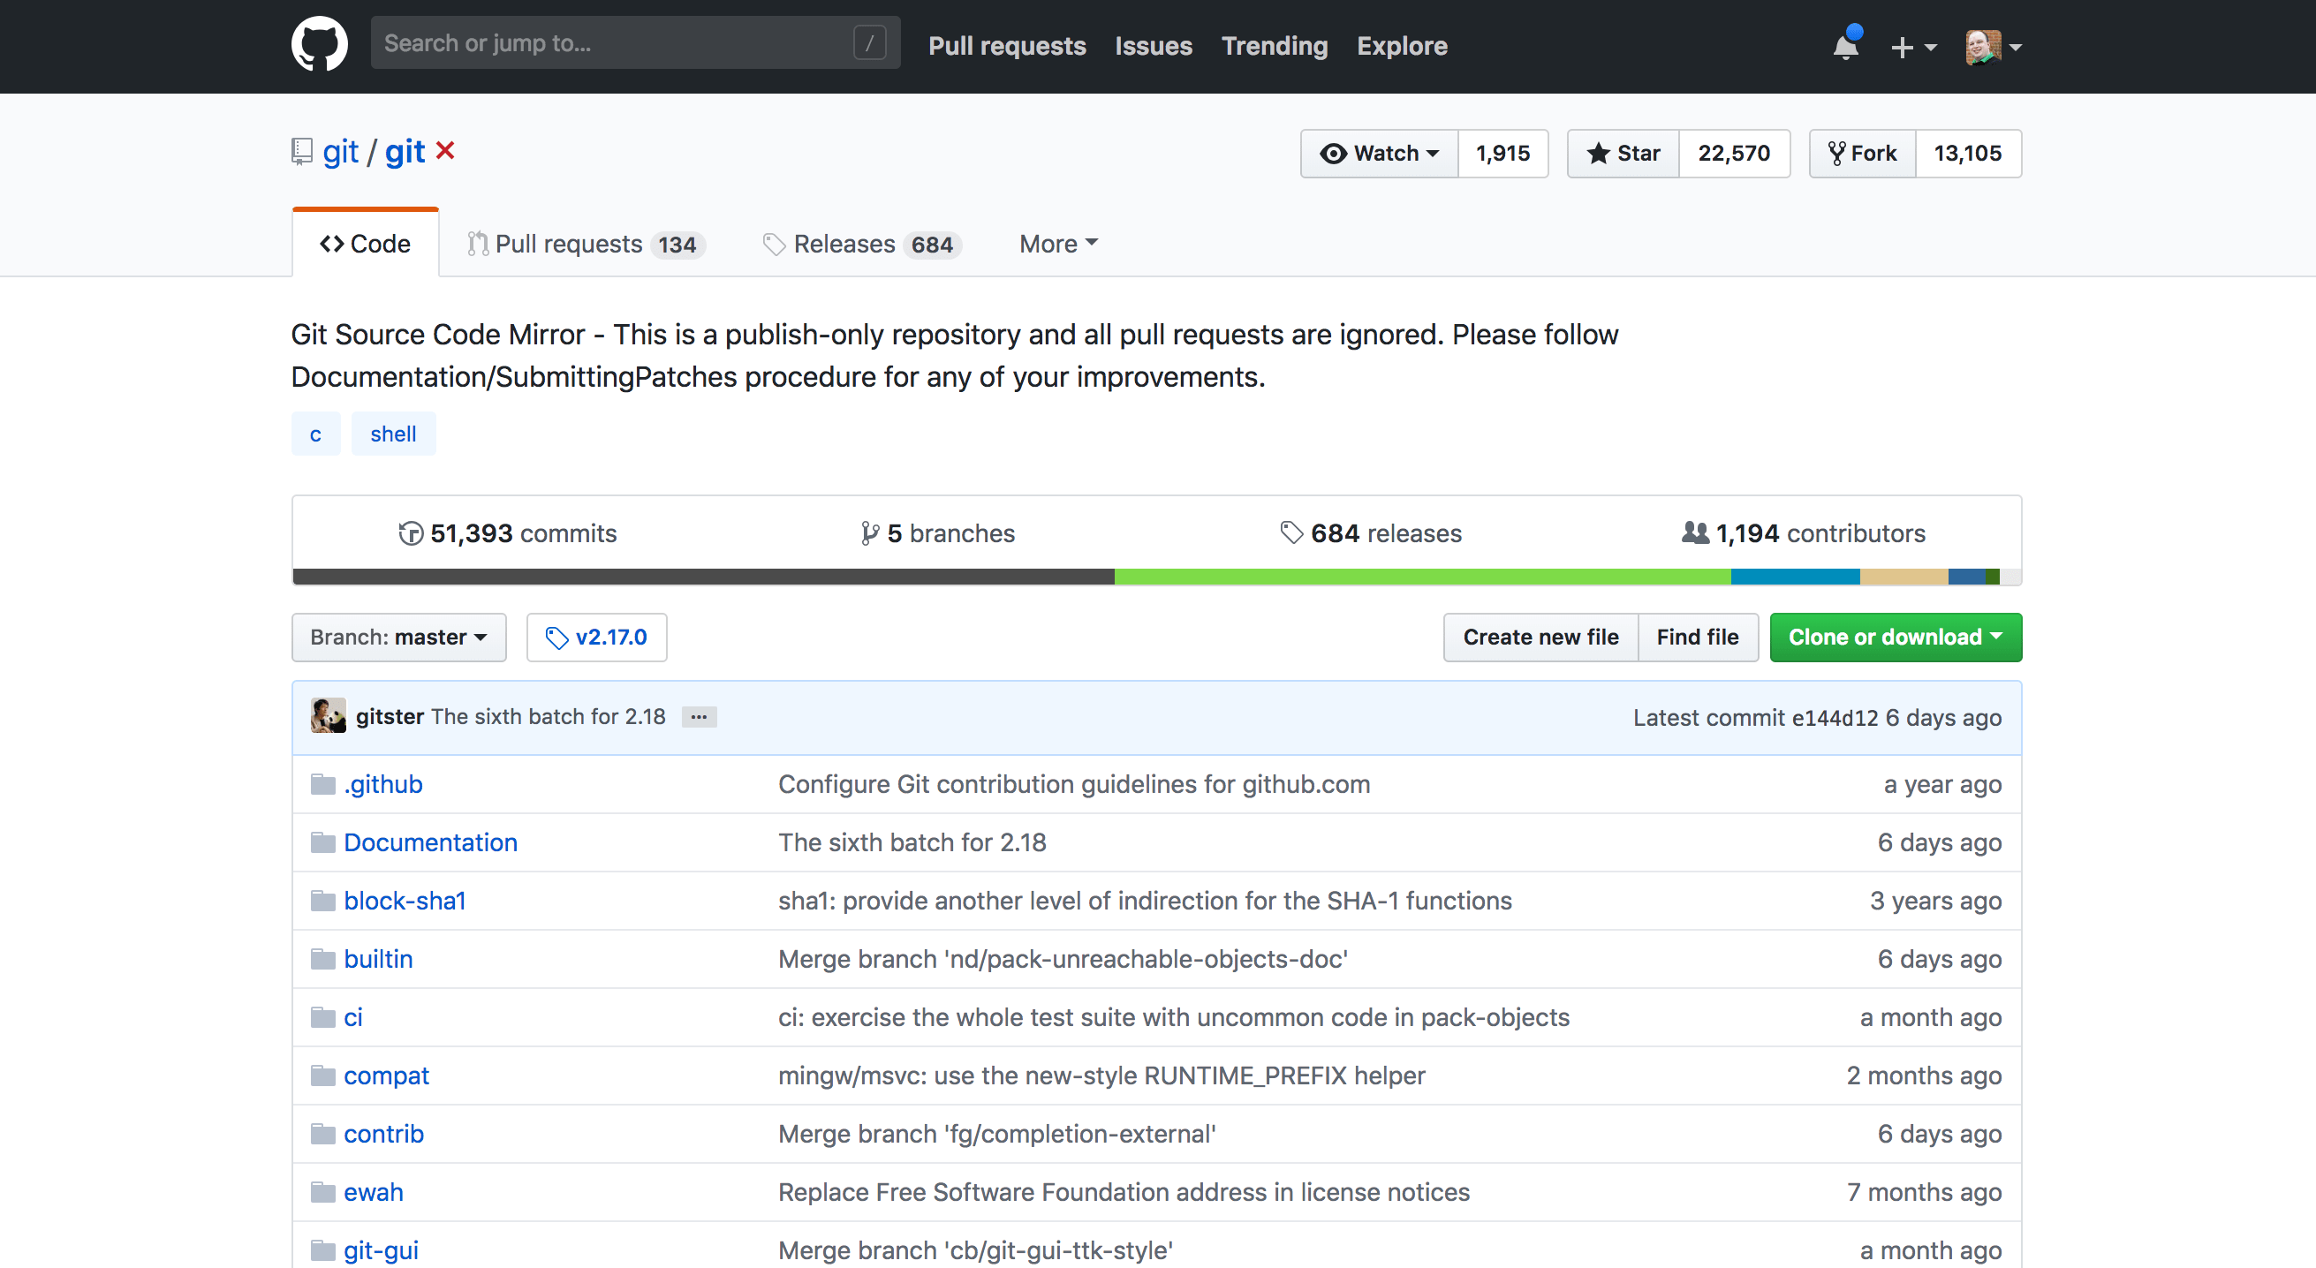The height and width of the screenshot is (1268, 2316).
Task: Unwatch the repository via Watch dropdown
Action: click(1378, 153)
